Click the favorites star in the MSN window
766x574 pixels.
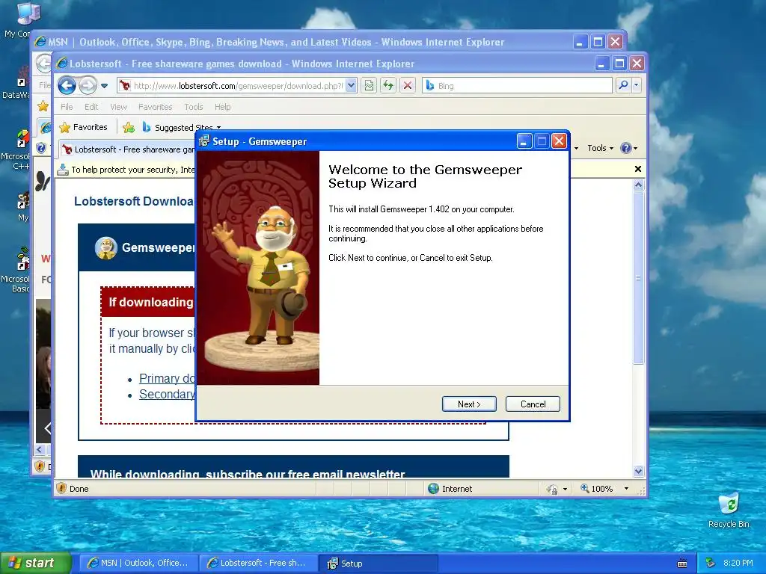pyautogui.click(x=43, y=106)
